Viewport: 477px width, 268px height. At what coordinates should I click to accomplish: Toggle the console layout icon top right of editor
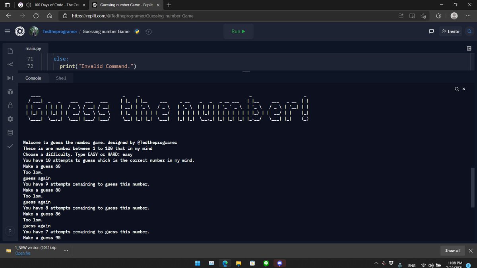tap(469, 48)
